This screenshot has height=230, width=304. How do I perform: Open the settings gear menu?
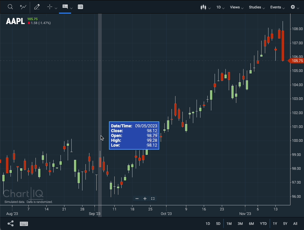(x=293, y=7)
